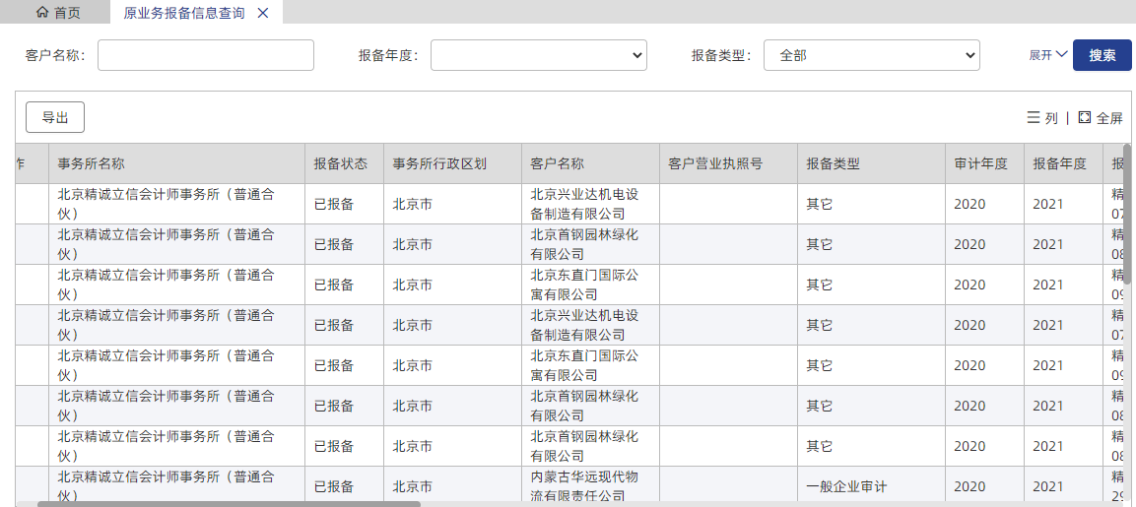The width and height of the screenshot is (1136, 507).
Task: Close the 原业务报备信息查询 tab
Action: click(x=262, y=13)
